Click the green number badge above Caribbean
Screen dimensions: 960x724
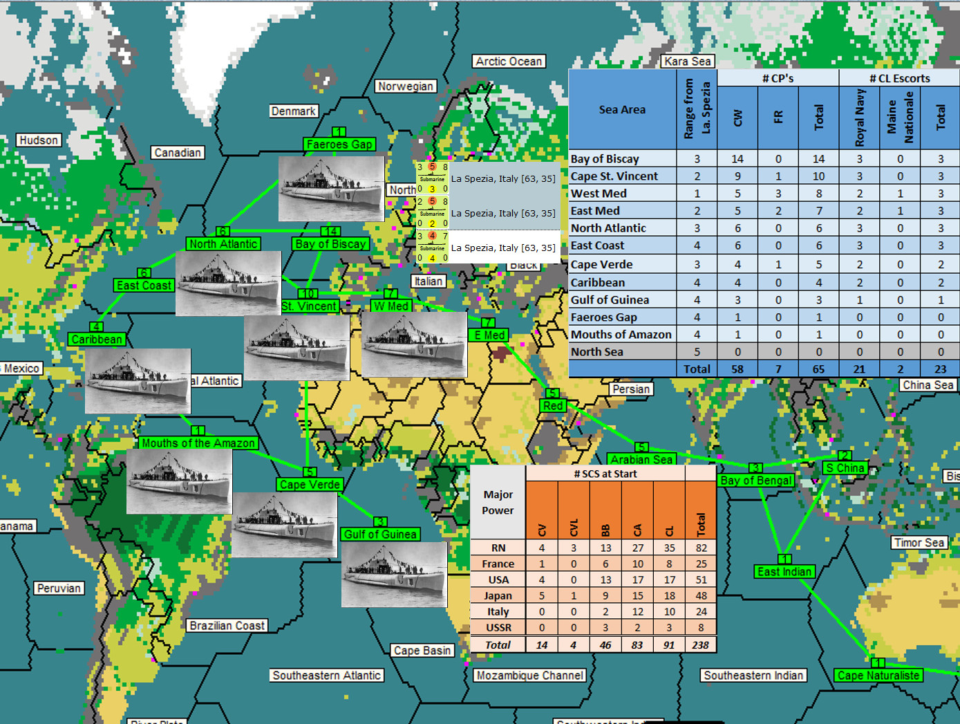[97, 327]
